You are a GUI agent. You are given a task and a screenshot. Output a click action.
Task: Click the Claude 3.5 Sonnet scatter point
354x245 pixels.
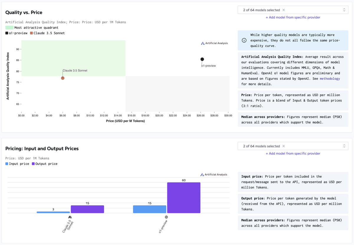coord(63,78)
